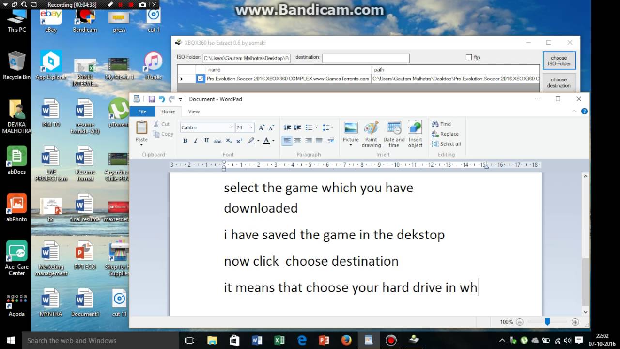The width and height of the screenshot is (620, 349).
Task: Apply subscript formatting
Action: (x=229, y=141)
